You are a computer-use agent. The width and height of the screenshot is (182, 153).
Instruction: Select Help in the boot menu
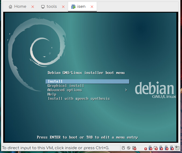[x=52, y=94]
